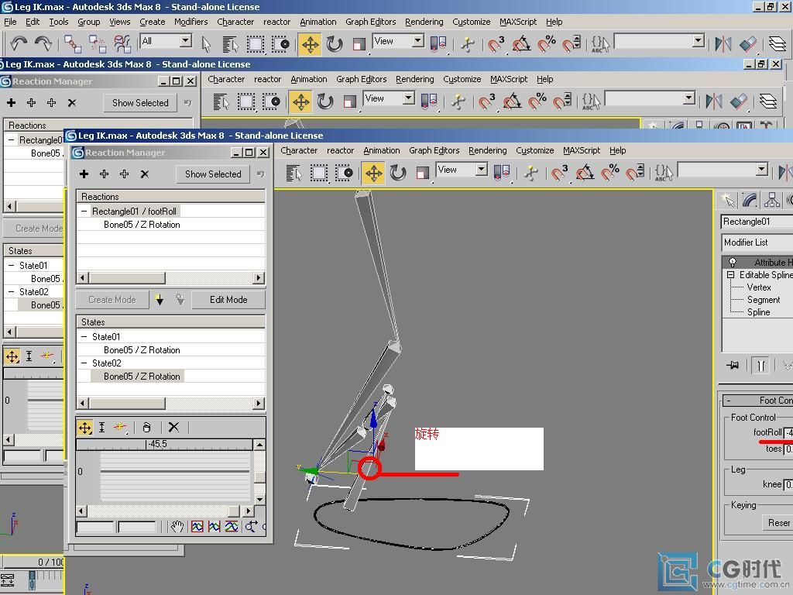Click Unlink Selection in the rearmost toolbar
The image size is (793, 595).
(97, 44)
